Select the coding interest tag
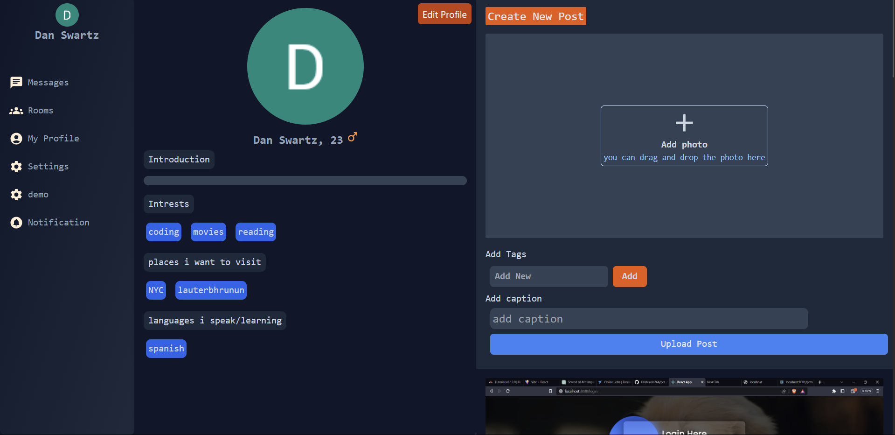 click(x=164, y=232)
